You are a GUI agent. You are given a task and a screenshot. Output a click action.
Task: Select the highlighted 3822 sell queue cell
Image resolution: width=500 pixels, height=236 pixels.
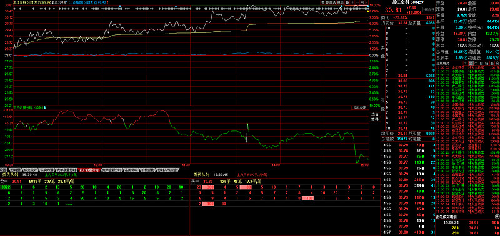[x=6, y=187]
